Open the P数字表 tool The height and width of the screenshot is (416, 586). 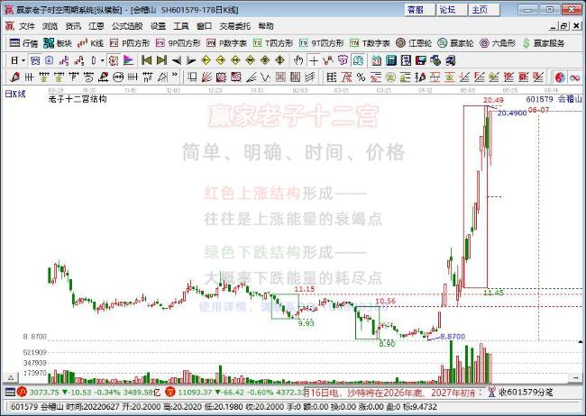(226, 43)
